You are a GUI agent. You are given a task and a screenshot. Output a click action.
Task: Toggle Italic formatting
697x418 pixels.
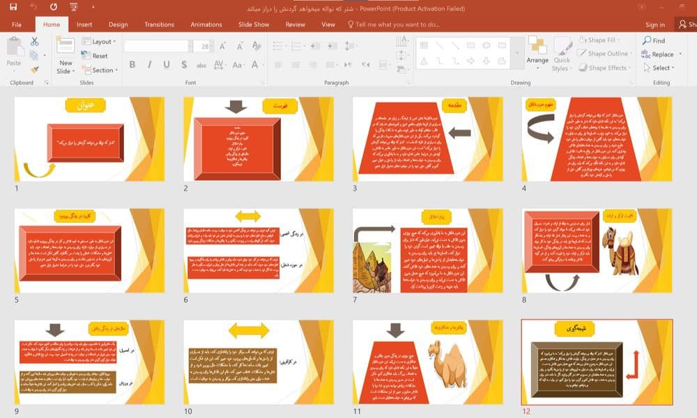coord(149,65)
